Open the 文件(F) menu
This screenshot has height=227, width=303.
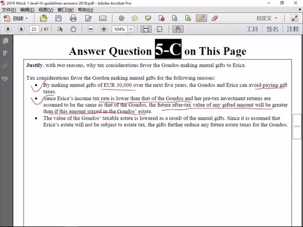click(x=9, y=10)
